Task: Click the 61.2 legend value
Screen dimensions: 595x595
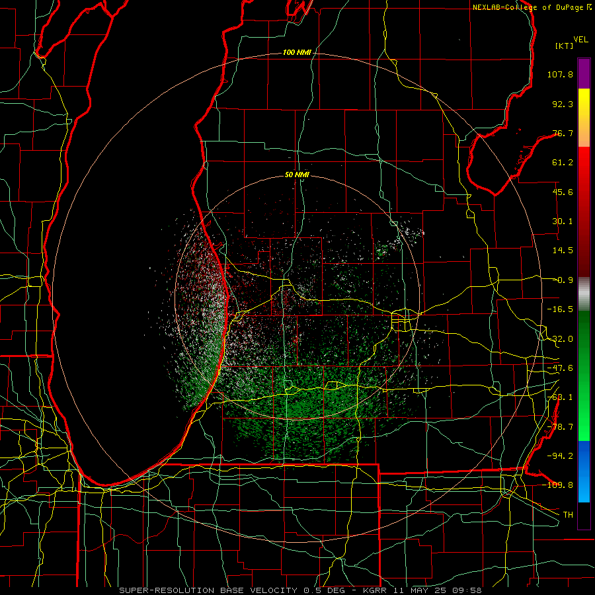Action: (x=563, y=163)
